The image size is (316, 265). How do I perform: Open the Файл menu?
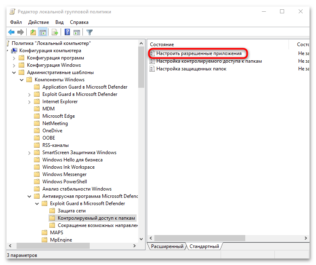point(16,22)
